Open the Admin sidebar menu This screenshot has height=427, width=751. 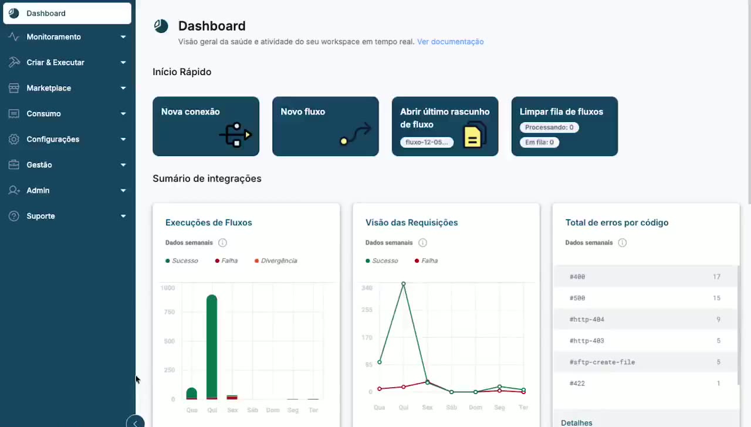[x=67, y=191]
